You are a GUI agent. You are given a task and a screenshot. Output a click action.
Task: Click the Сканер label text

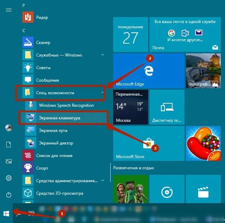tap(43, 43)
